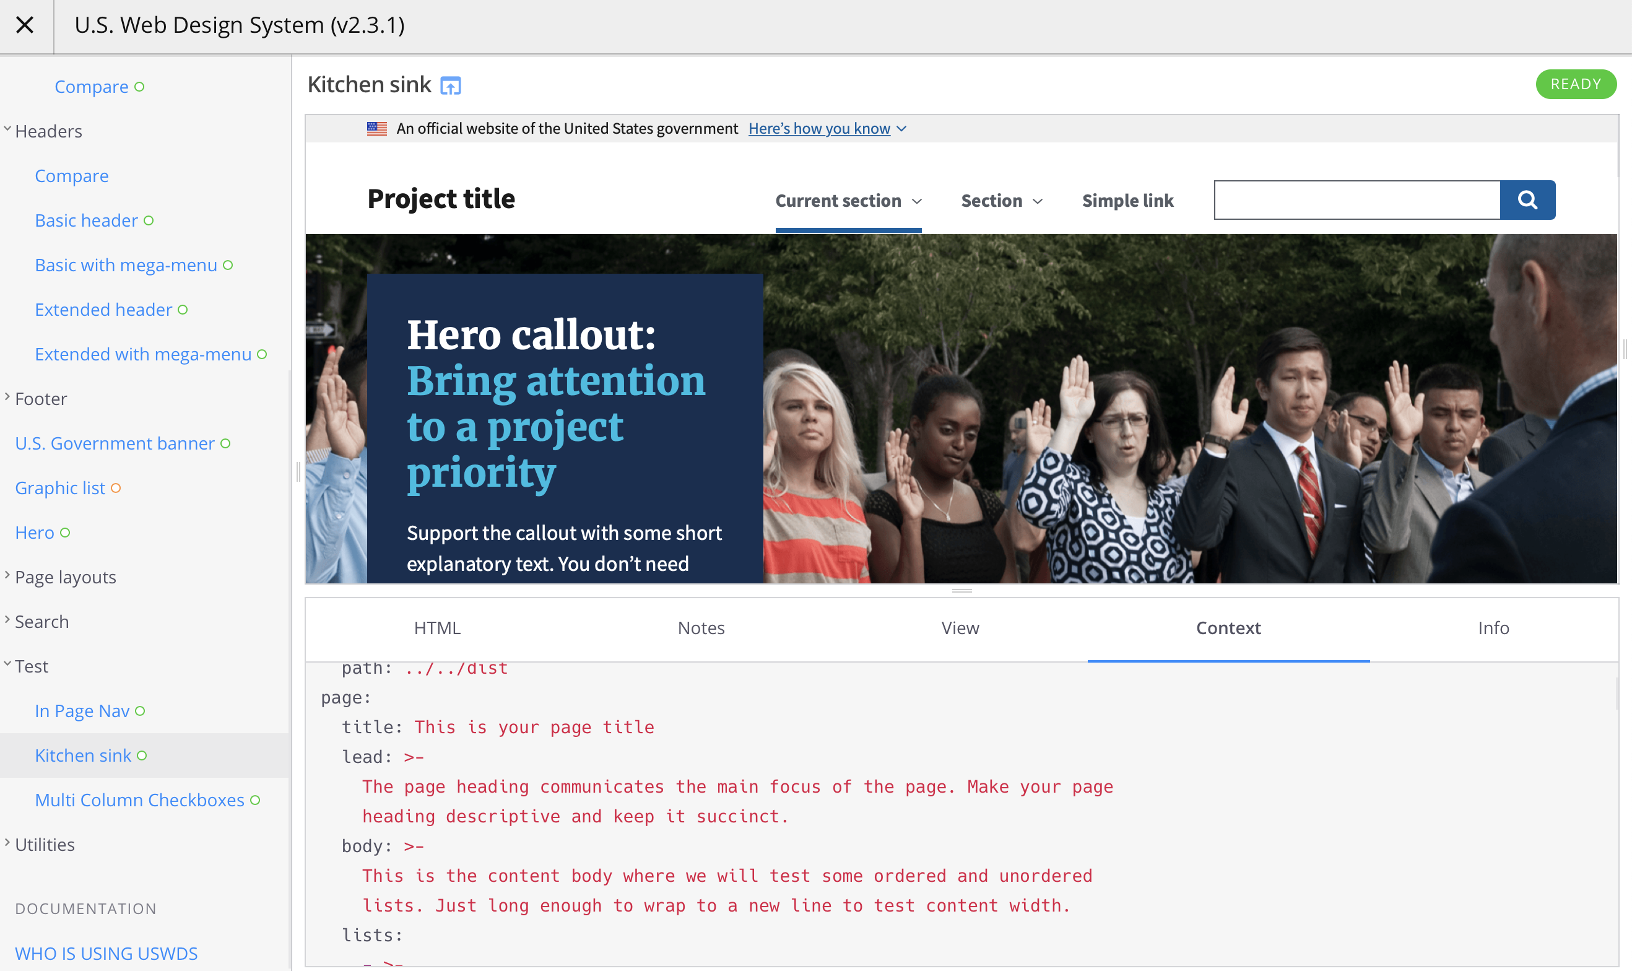Expand Here's how you know banner
Viewport: 1632px width, 971px height.
pyautogui.click(x=827, y=128)
